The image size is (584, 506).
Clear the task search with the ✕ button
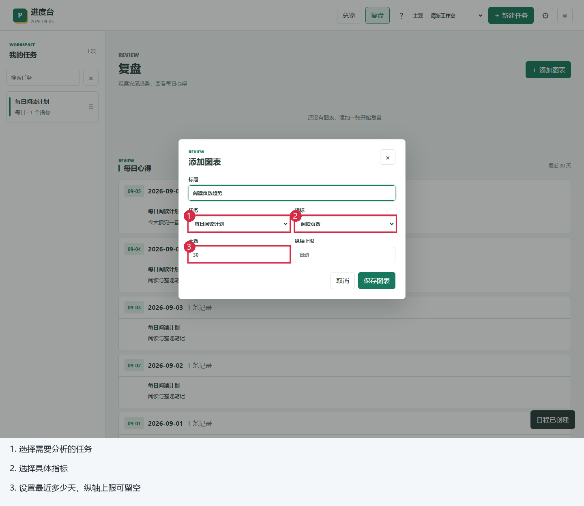91,78
